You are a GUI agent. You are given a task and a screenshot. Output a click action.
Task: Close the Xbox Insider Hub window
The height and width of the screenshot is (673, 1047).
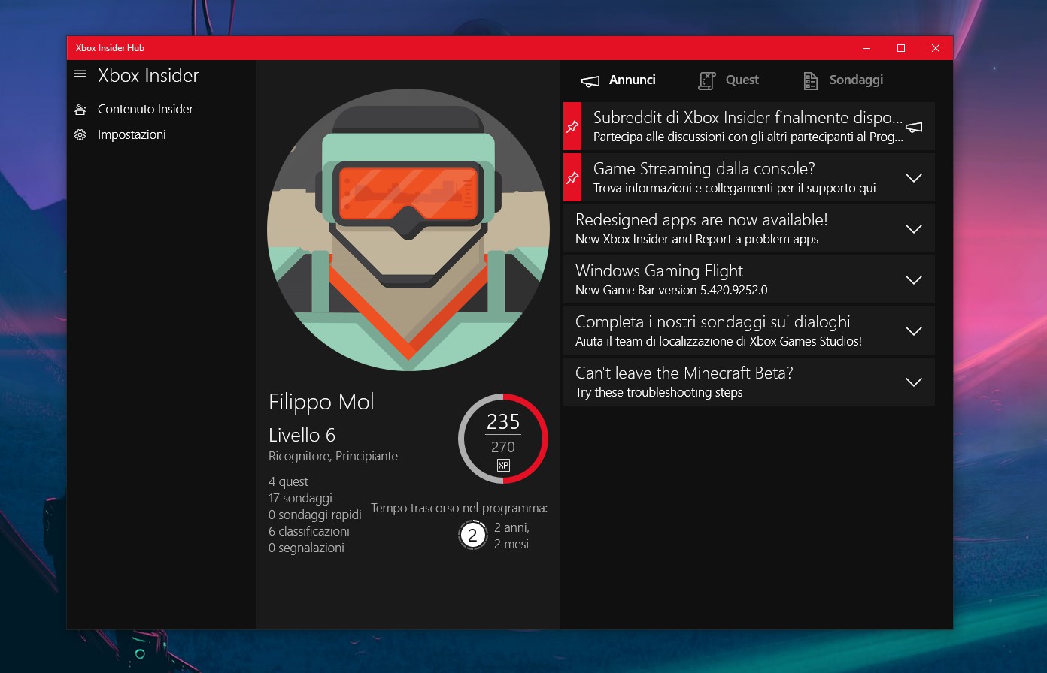pyautogui.click(x=936, y=48)
